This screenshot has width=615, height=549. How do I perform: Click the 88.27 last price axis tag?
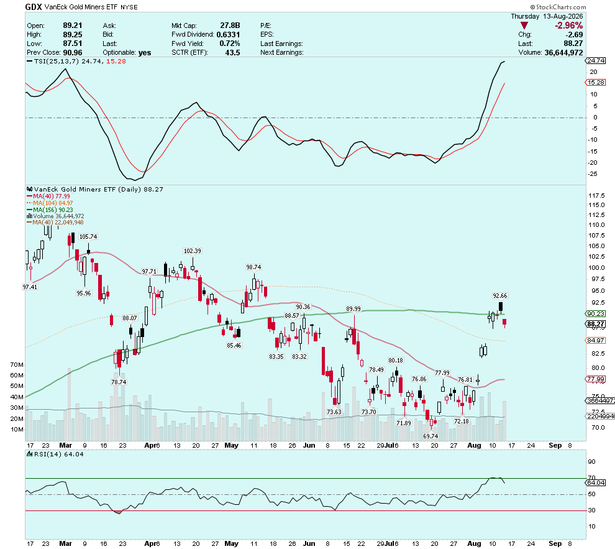click(x=595, y=324)
